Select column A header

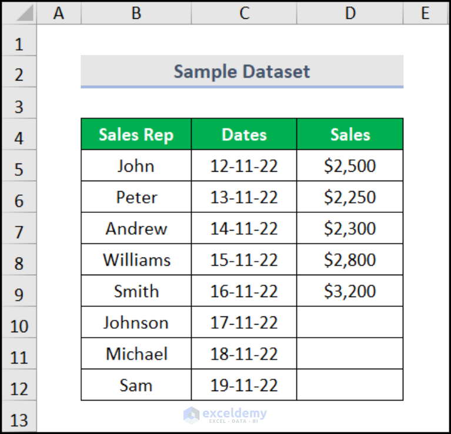pos(59,13)
